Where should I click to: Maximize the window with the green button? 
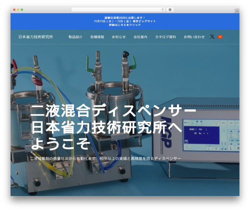(22, 10)
